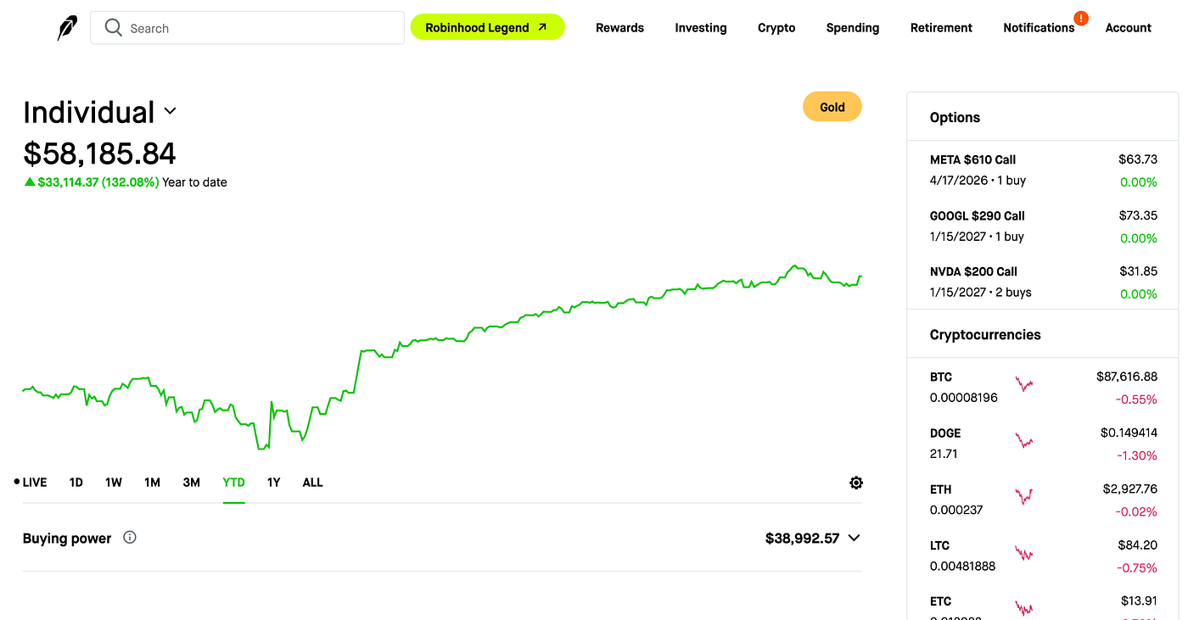Click the META option value $63.73
The height and width of the screenshot is (620, 1188).
1138,159
